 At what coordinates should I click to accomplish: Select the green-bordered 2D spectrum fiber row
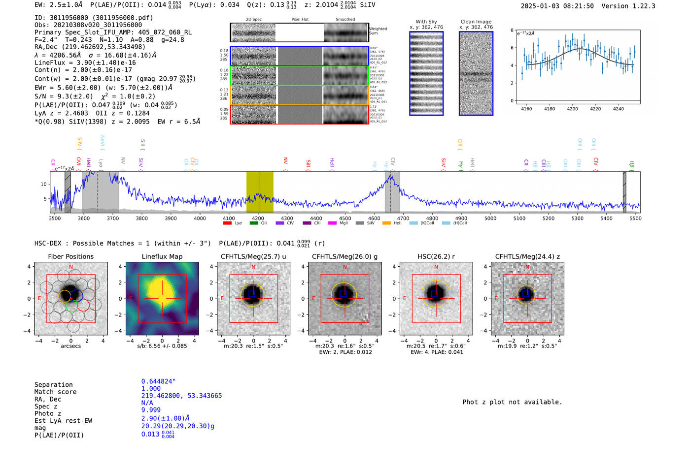299,76
